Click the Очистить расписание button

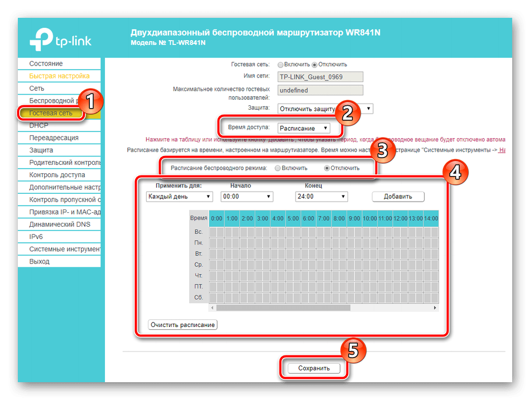(x=182, y=324)
